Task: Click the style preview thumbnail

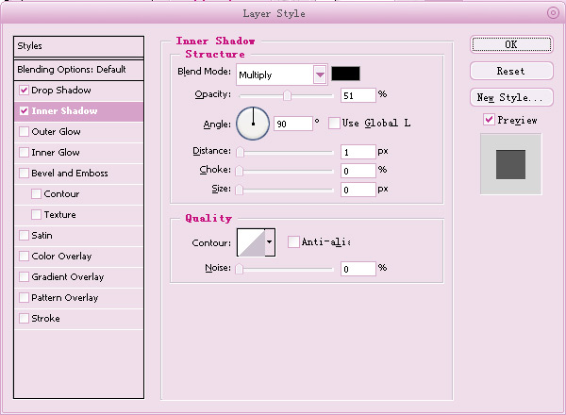Action: [510, 164]
